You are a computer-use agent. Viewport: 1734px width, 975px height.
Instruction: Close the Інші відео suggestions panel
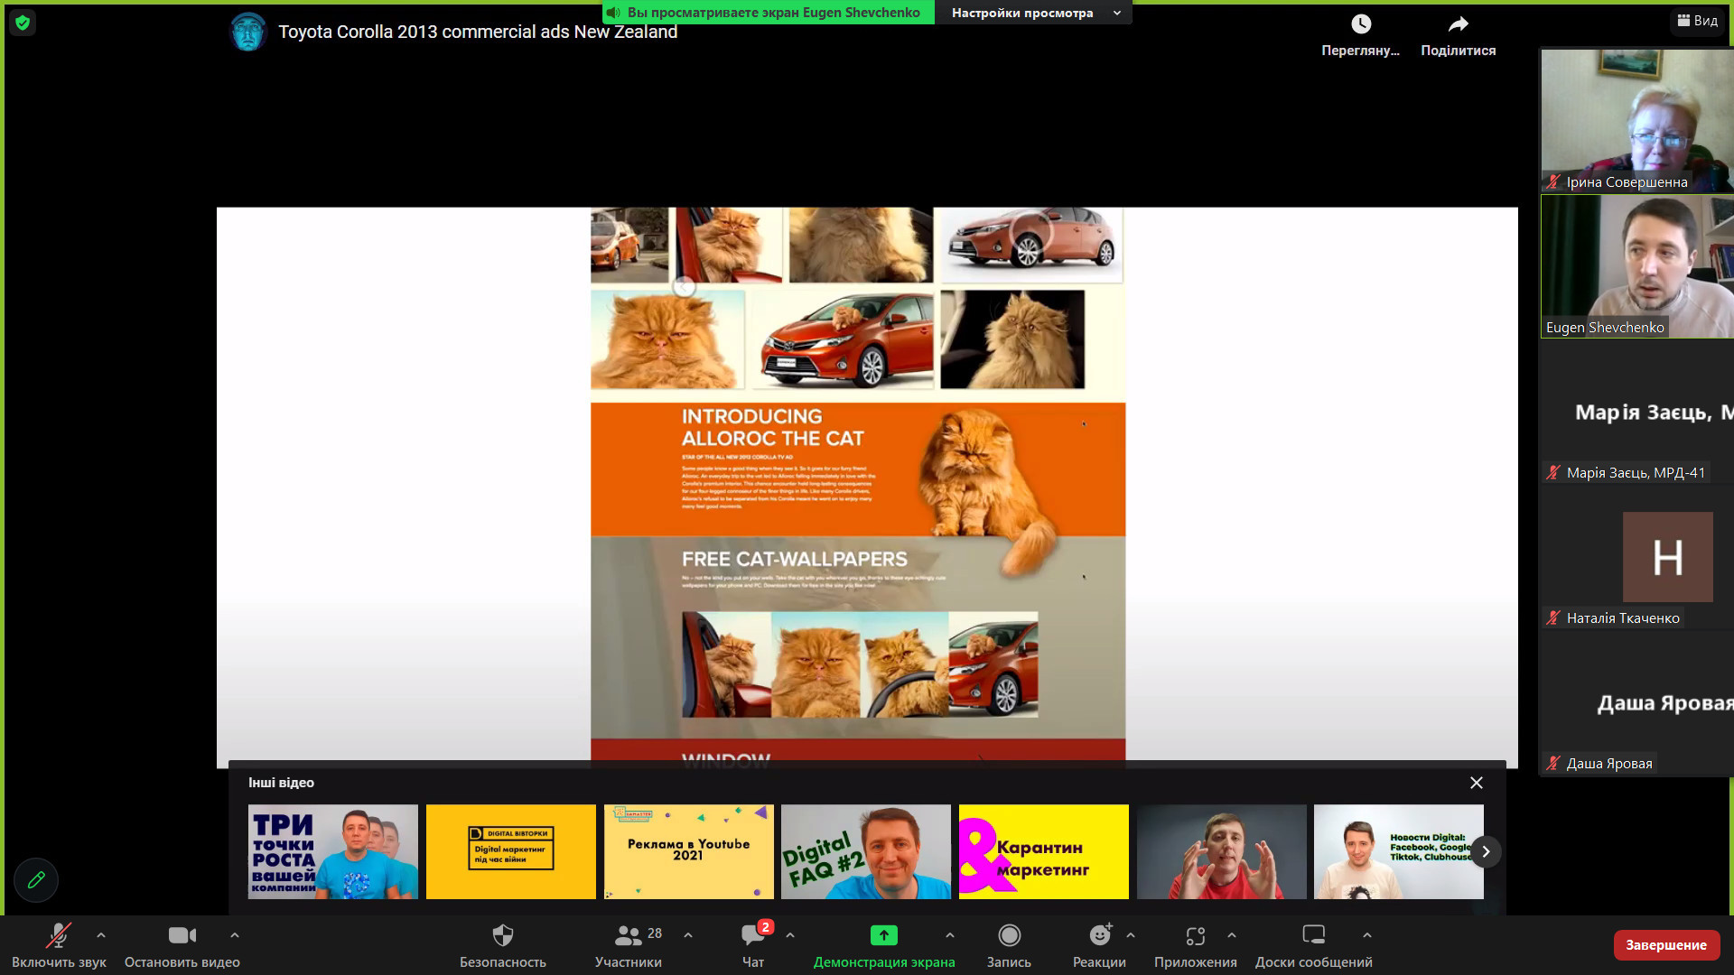coord(1477,783)
